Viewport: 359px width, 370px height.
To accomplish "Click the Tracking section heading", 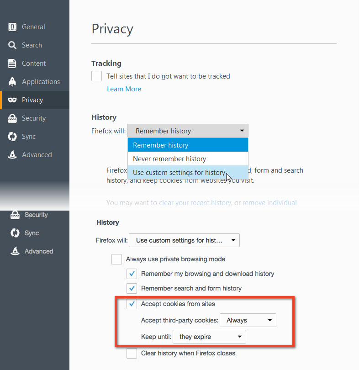I will click(106, 63).
